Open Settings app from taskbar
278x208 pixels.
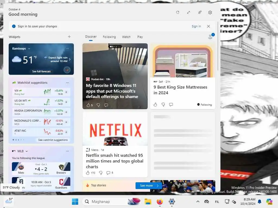pos(172,201)
